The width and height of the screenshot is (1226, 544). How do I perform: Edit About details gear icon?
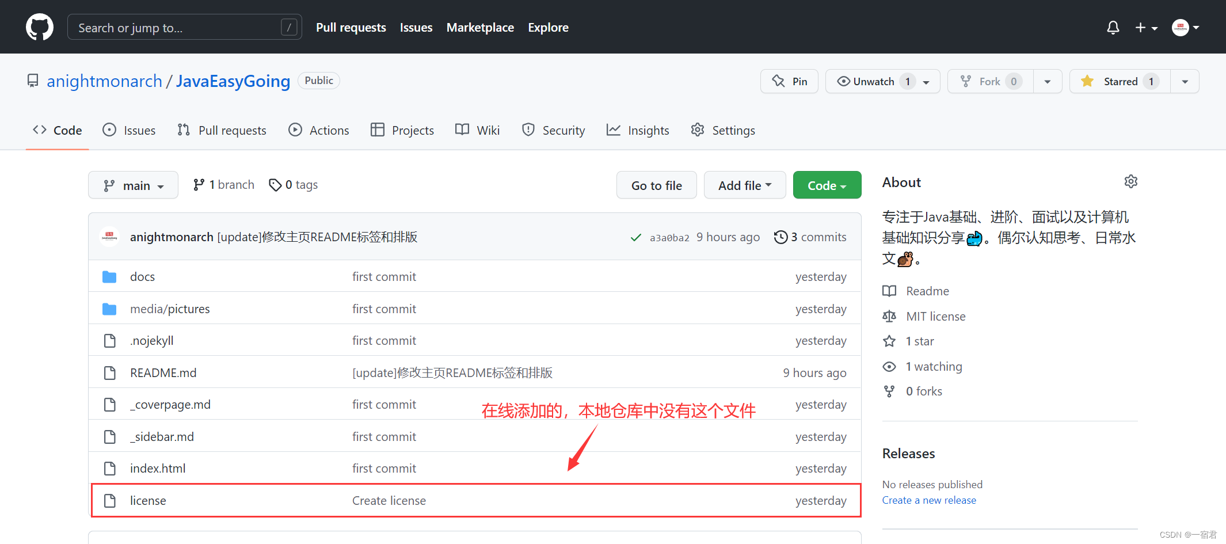pyautogui.click(x=1131, y=182)
